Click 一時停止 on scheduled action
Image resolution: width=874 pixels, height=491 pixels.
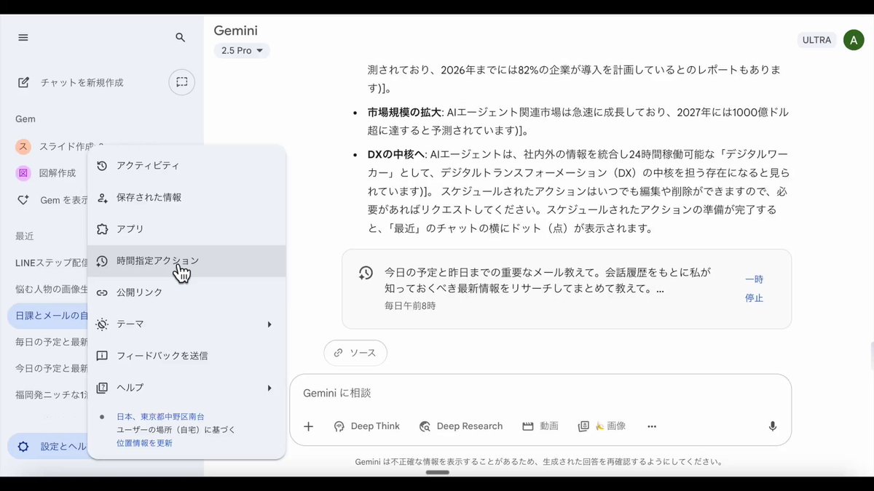click(754, 289)
